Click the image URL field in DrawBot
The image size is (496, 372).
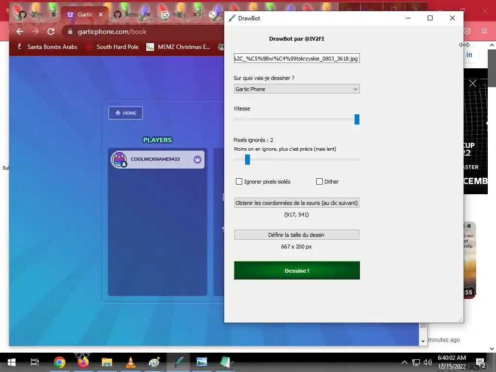[297, 58]
